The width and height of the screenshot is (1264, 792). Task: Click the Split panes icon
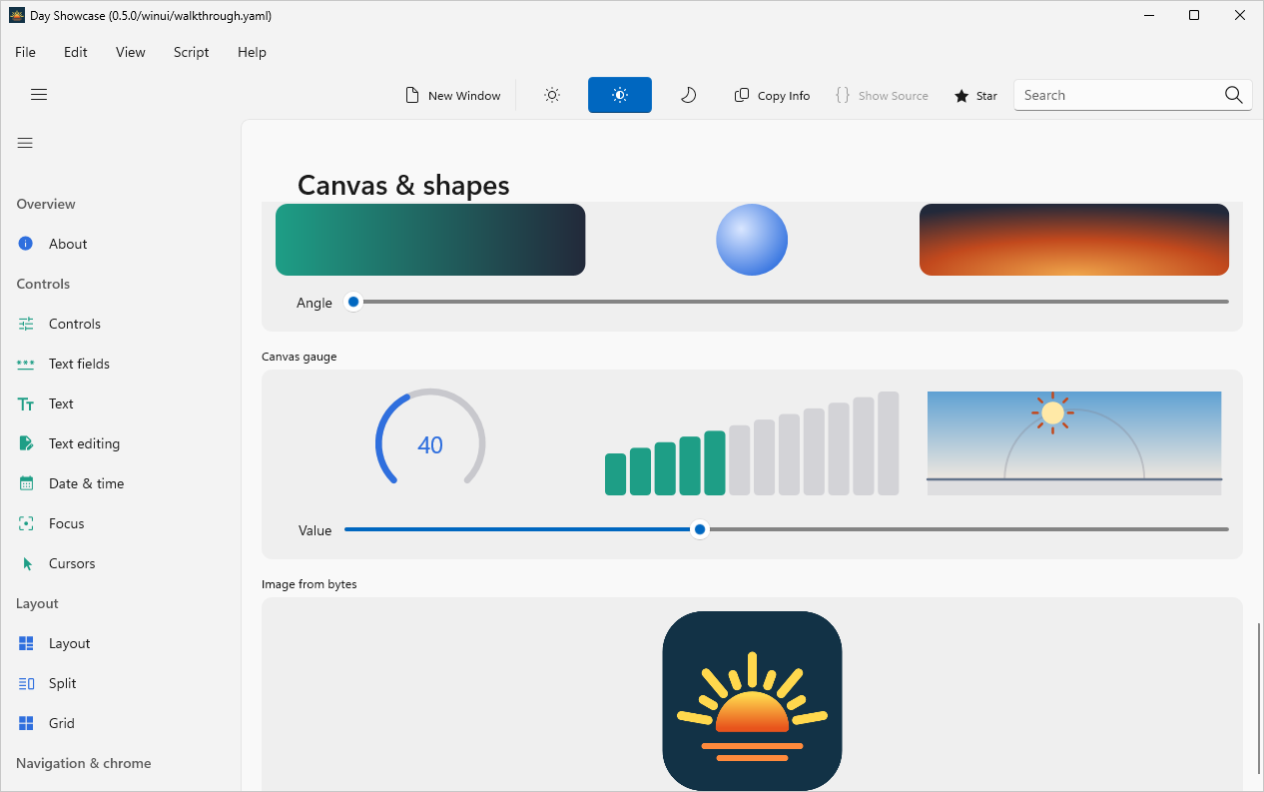[x=26, y=683]
